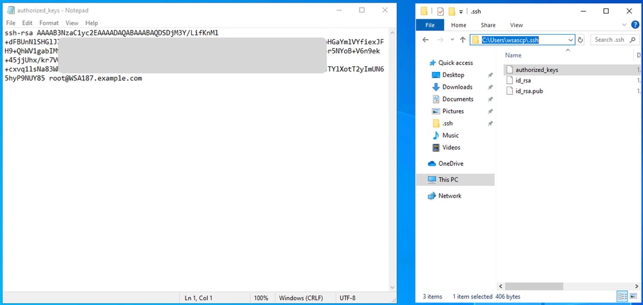
Task: Click the Notepad app icon in title bar
Action: click(11, 10)
